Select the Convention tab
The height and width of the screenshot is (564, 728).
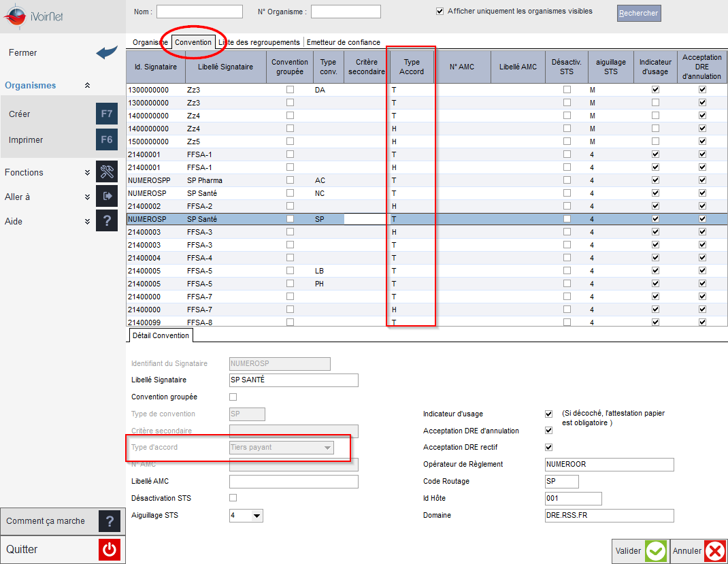coord(193,42)
